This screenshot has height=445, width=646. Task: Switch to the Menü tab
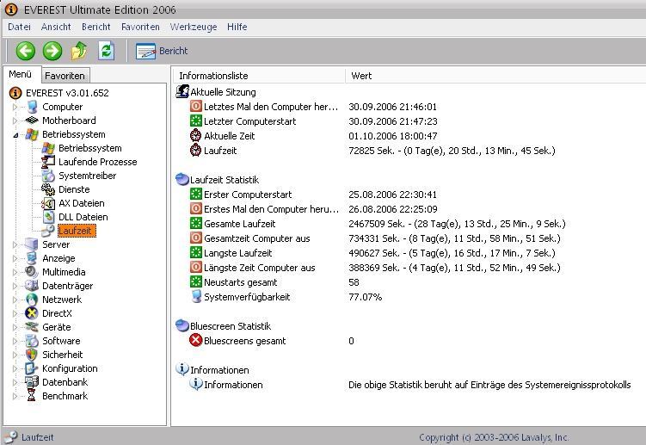20,74
